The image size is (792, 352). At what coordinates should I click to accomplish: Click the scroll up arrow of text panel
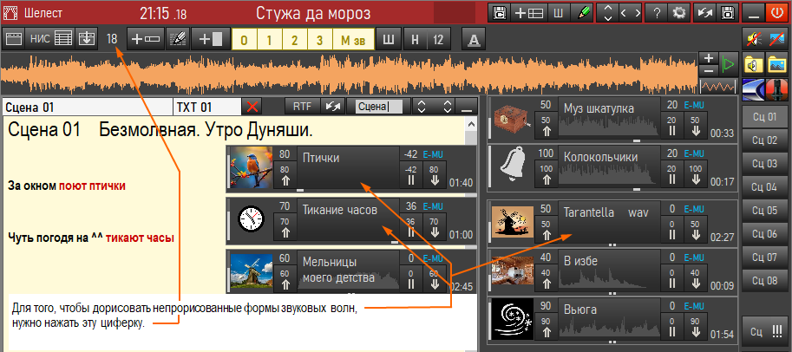pos(471,124)
